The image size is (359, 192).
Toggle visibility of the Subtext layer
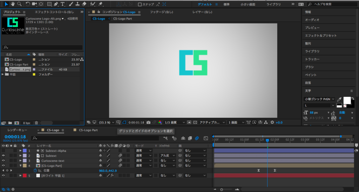(x=3, y=156)
